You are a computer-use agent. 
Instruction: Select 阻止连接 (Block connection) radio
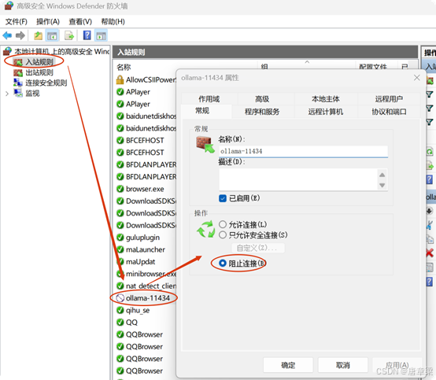click(223, 263)
